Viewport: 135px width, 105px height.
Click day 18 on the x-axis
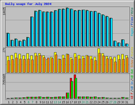coord(75,102)
